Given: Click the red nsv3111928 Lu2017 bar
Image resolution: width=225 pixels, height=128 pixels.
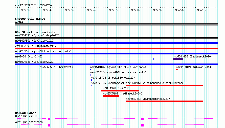Looking at the screenshot, I should click(x=120, y=91).
